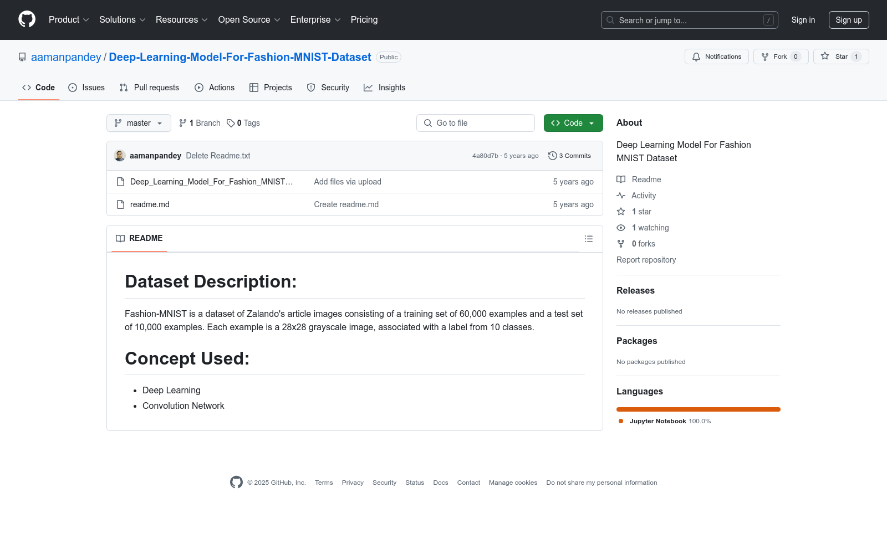Image resolution: width=887 pixels, height=554 pixels.
Task: Open the footer Contact link
Action: click(468, 483)
